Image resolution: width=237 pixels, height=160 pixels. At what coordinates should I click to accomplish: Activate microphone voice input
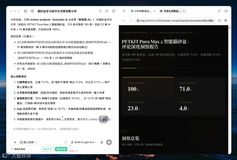coord(102,142)
